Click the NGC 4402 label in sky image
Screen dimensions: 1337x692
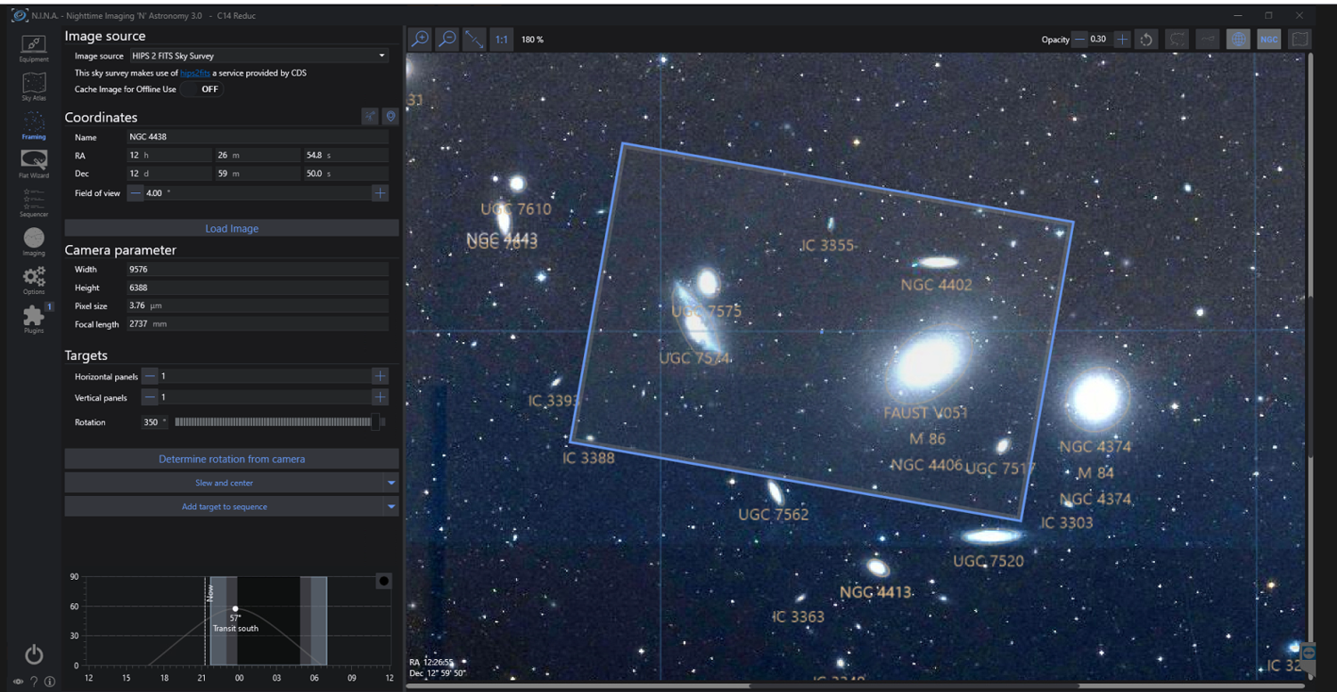(x=937, y=285)
